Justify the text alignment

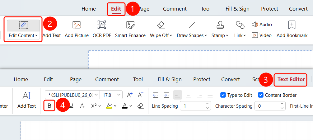pos(210,95)
